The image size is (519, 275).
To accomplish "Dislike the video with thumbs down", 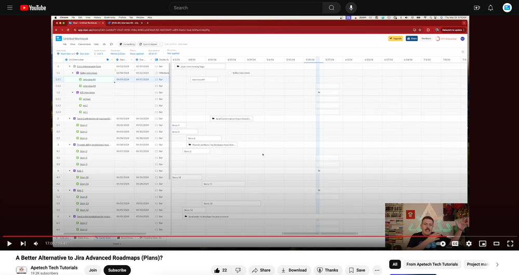I will tap(238, 270).
